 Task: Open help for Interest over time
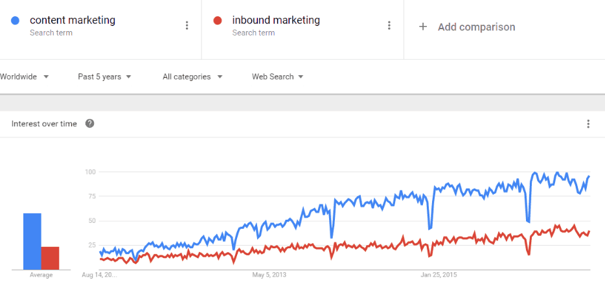point(90,123)
